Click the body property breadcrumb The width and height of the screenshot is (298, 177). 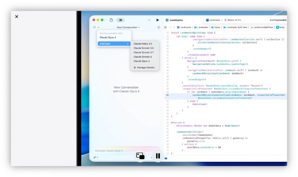[x=280, y=27]
